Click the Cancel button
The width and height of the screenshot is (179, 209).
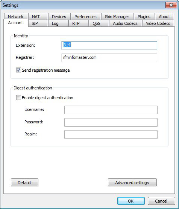pyautogui.click(x=161, y=201)
